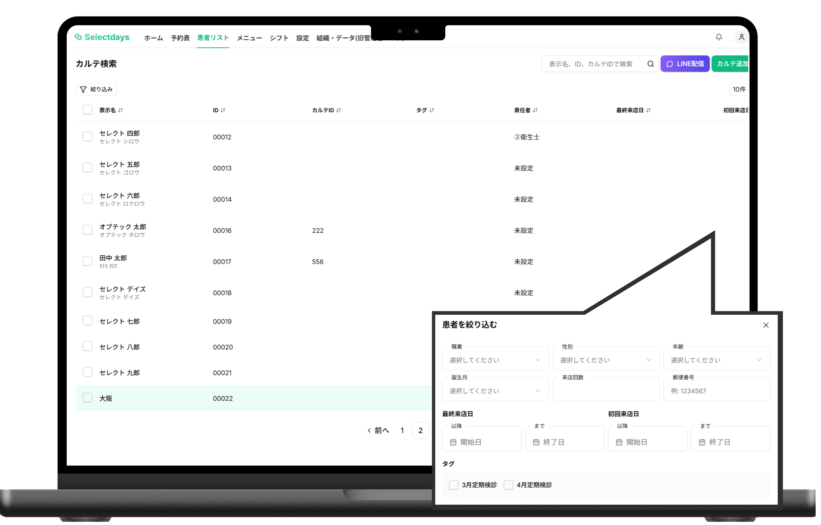Switch to the 予約表 tab
This screenshot has width=821, height=525.
tap(180, 38)
